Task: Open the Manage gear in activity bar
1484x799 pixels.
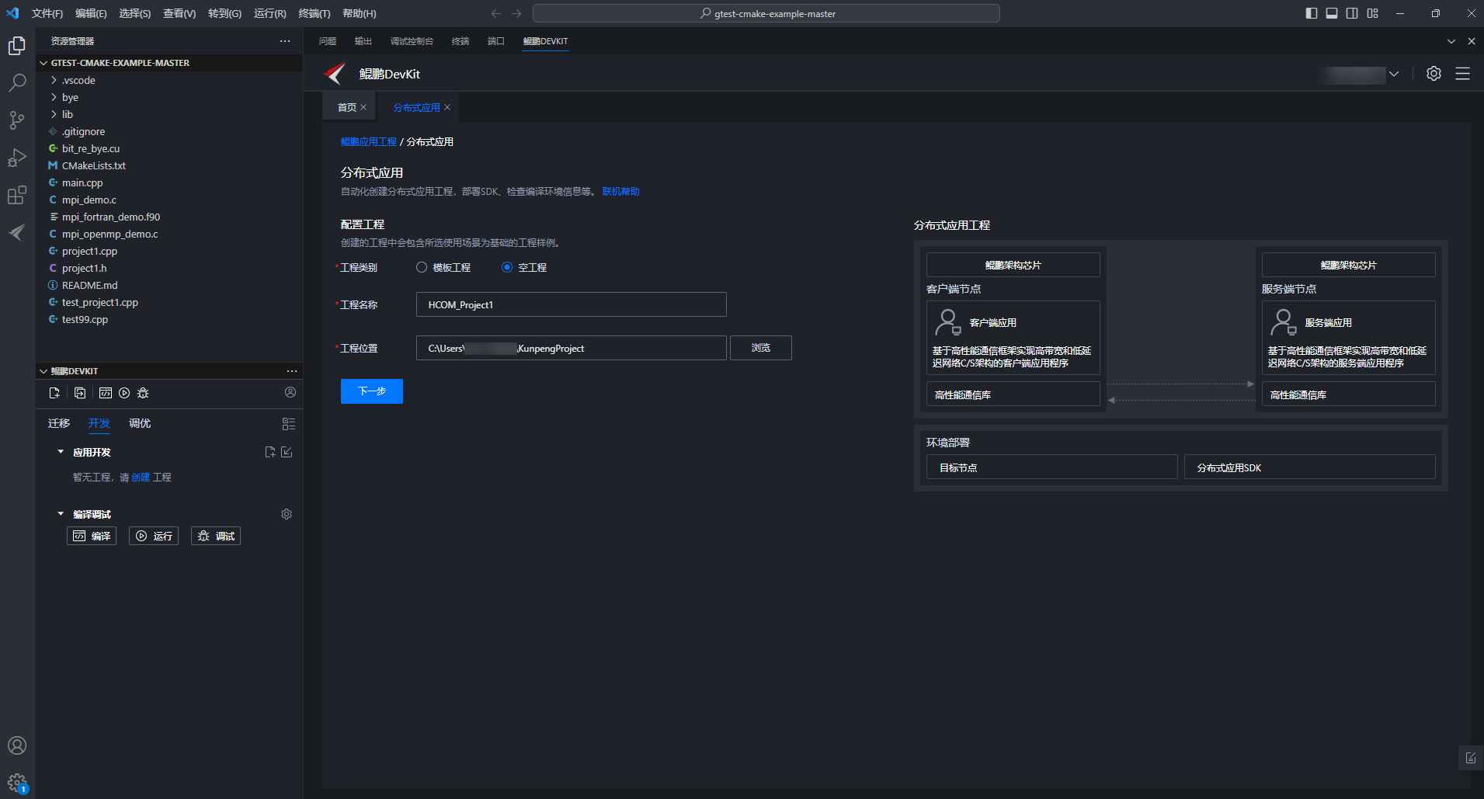Action: point(17,783)
